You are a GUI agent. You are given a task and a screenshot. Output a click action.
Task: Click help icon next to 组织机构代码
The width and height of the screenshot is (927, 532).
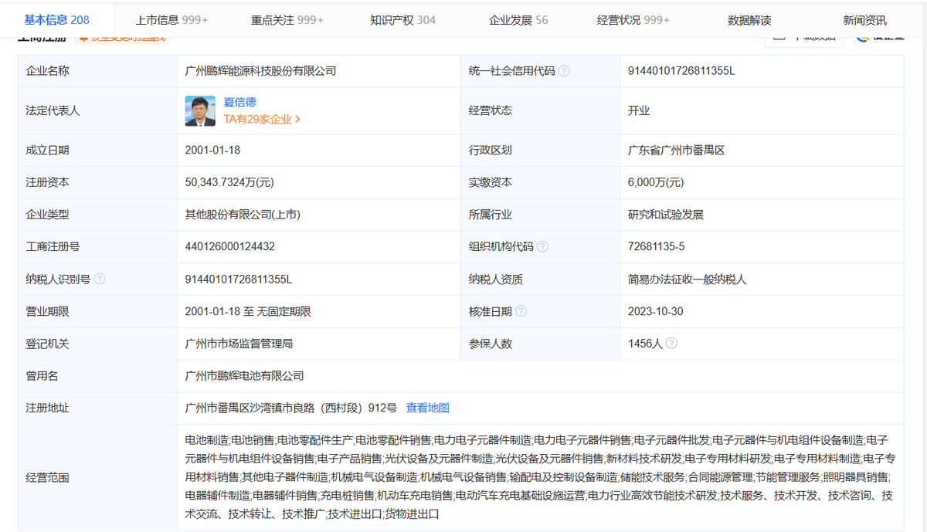542,247
